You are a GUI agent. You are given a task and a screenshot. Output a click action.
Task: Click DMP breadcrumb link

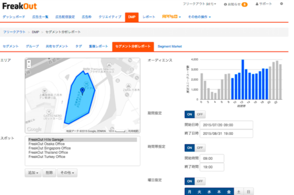pyautogui.click(x=35, y=32)
